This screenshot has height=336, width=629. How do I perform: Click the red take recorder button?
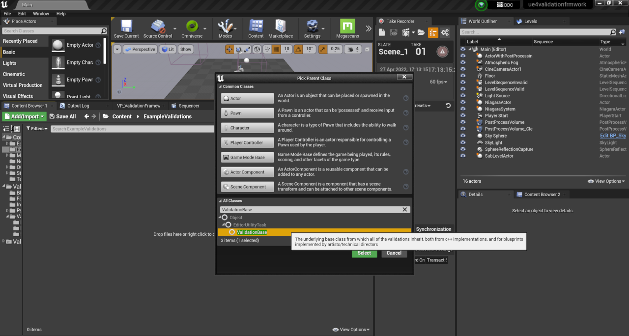[x=442, y=52]
